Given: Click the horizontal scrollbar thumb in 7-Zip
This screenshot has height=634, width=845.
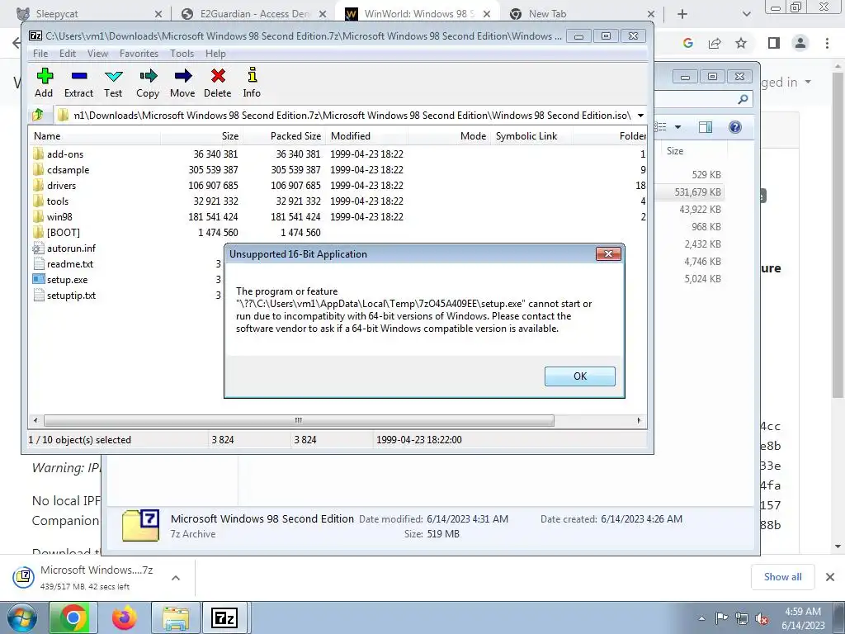Looking at the screenshot, I should pyautogui.click(x=299, y=420).
